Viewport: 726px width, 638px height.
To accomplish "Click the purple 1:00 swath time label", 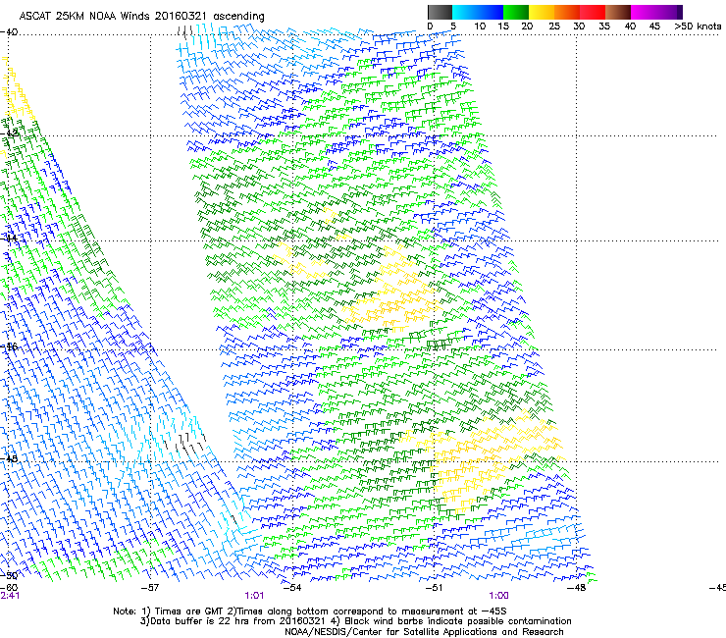I will pos(498,596).
